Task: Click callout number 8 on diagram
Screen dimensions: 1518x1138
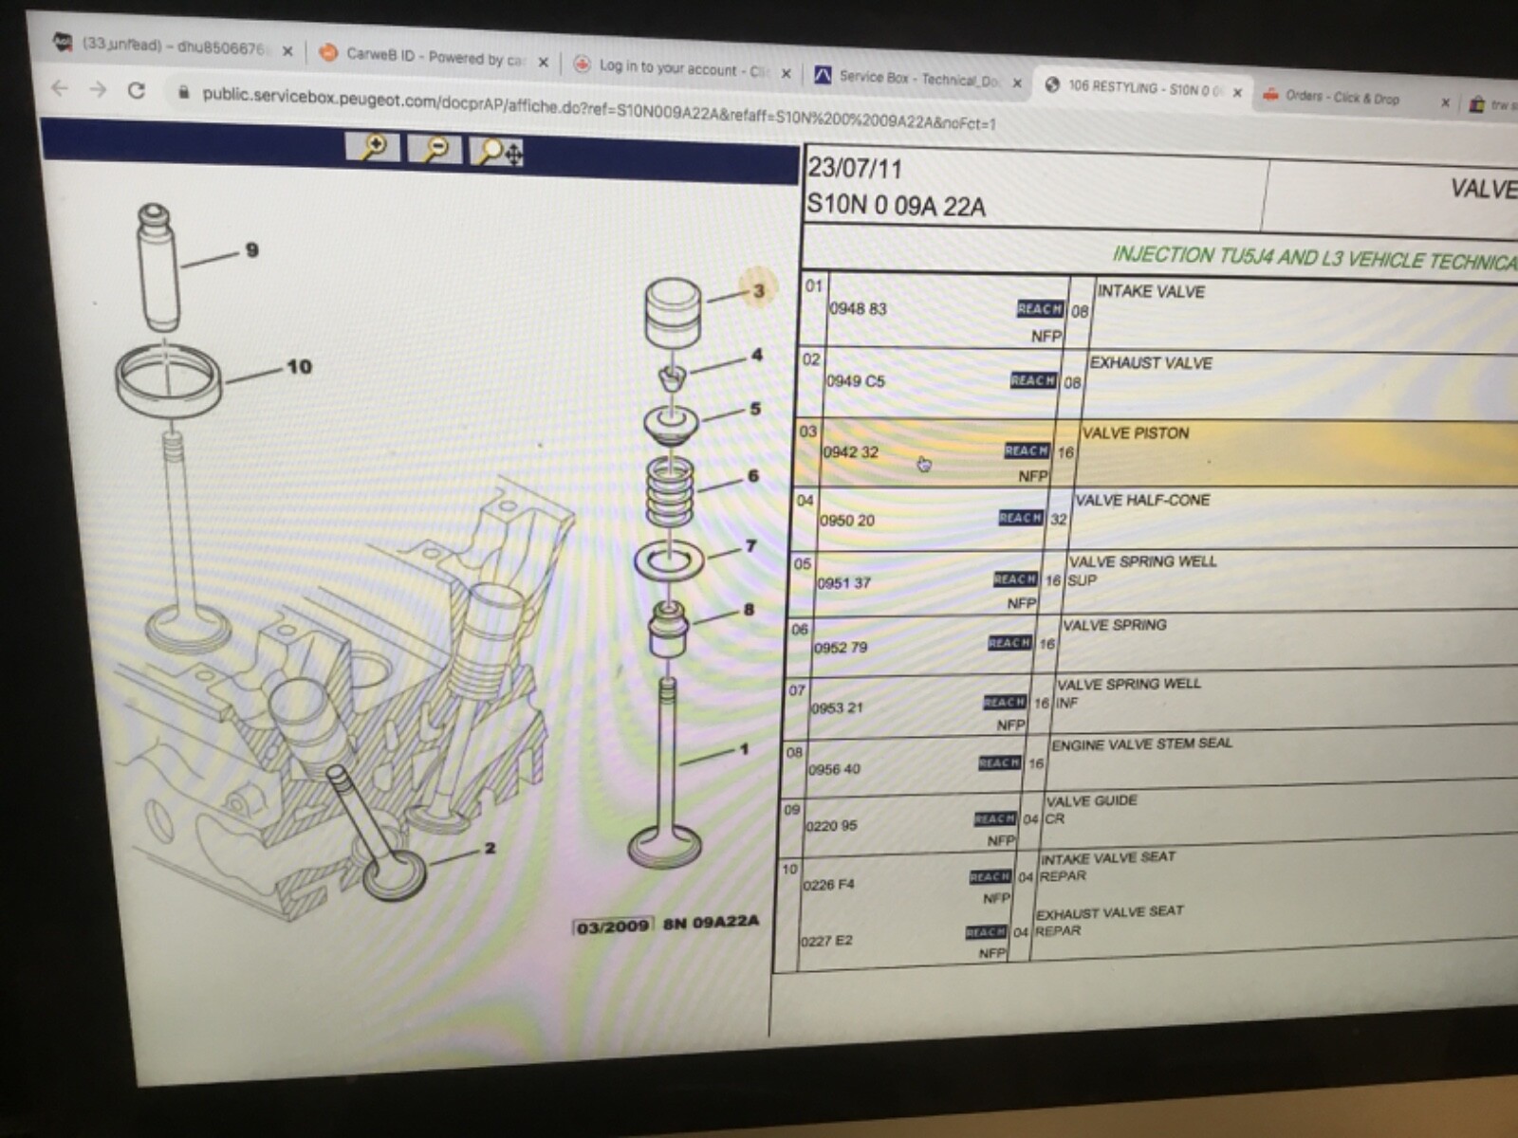Action: click(x=749, y=610)
